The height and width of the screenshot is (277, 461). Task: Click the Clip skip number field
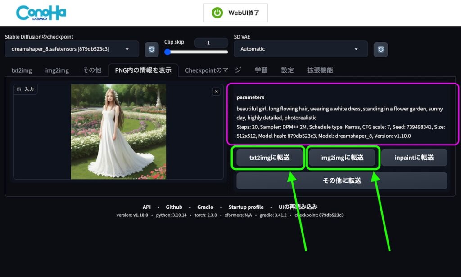211,43
